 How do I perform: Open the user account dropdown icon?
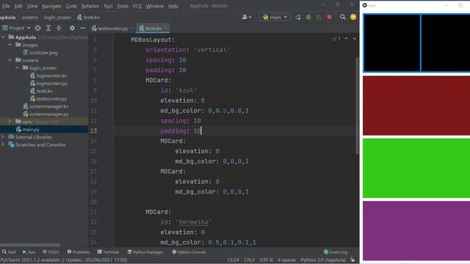[x=247, y=18]
